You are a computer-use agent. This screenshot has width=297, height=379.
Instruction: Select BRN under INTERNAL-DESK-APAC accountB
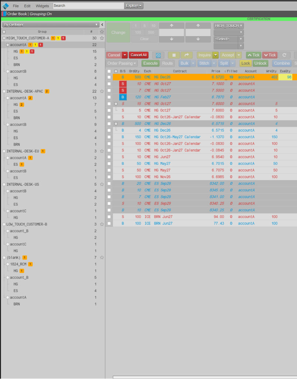click(17, 144)
